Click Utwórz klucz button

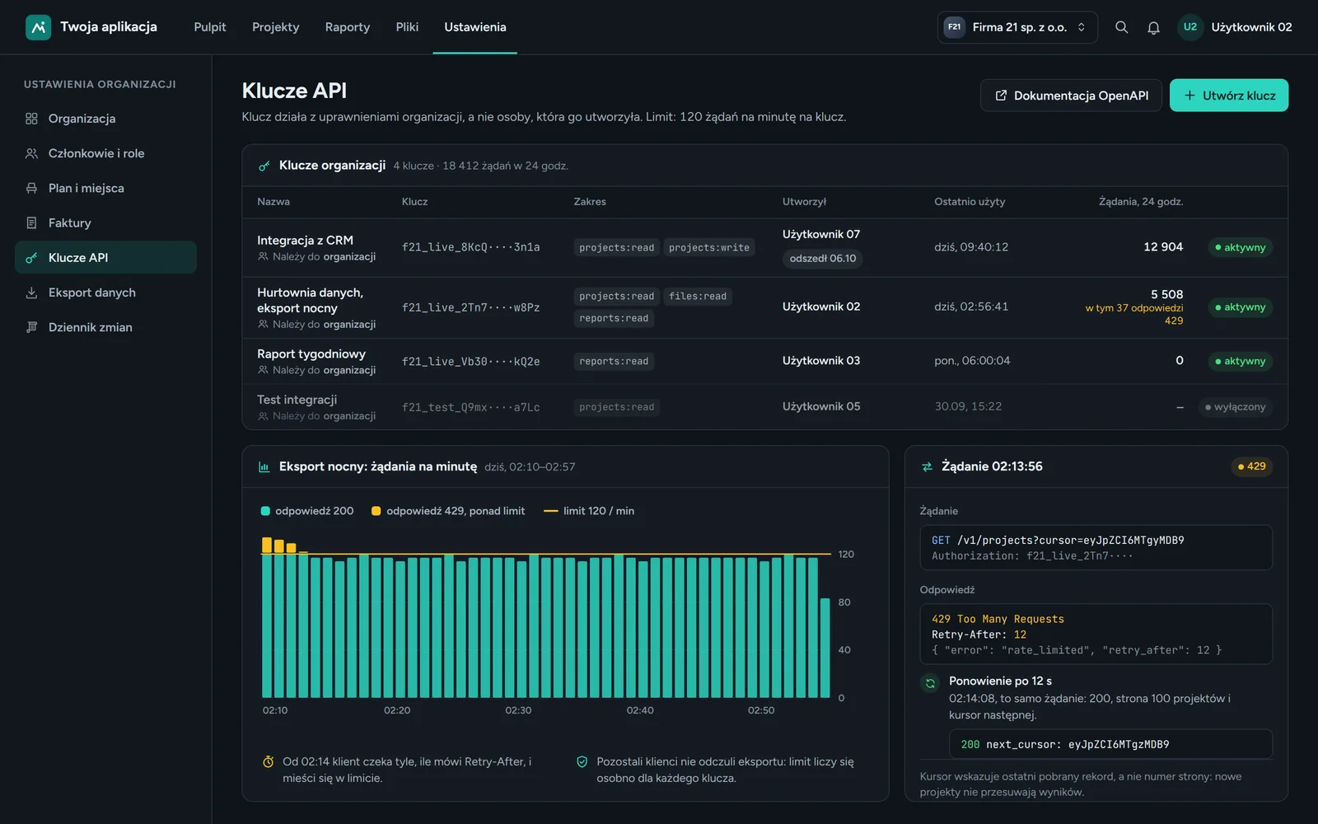click(x=1229, y=96)
